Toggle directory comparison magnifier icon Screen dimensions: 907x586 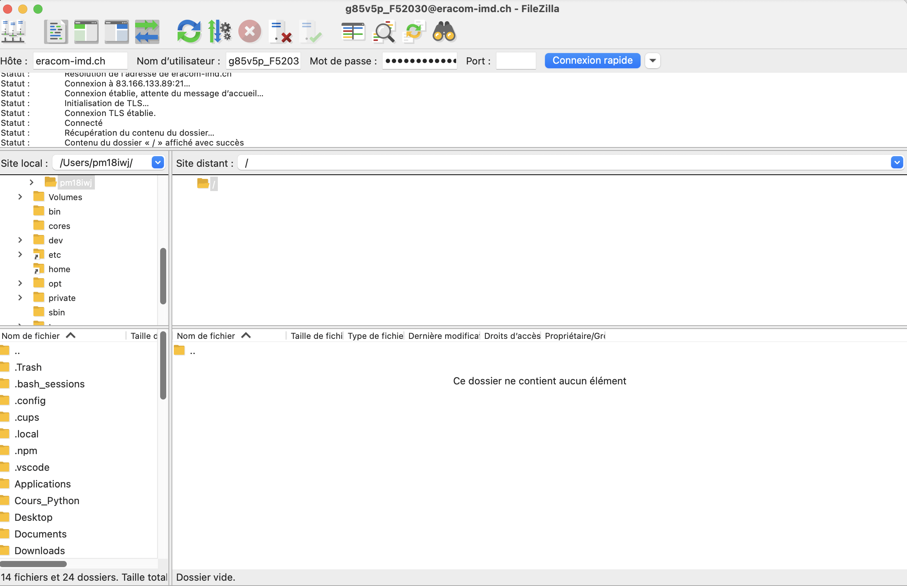point(383,31)
